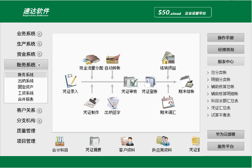This screenshot has width=252, height=168.
Task: Expand the 业务系统 chevron
Action: [39, 34]
